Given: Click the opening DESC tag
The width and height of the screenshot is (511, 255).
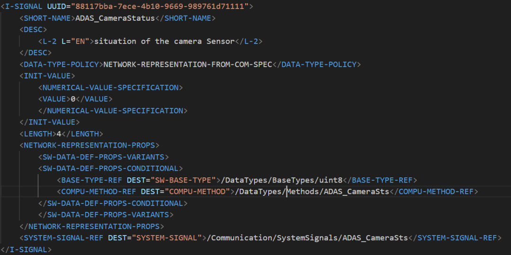Looking at the screenshot, I should (x=33, y=30).
